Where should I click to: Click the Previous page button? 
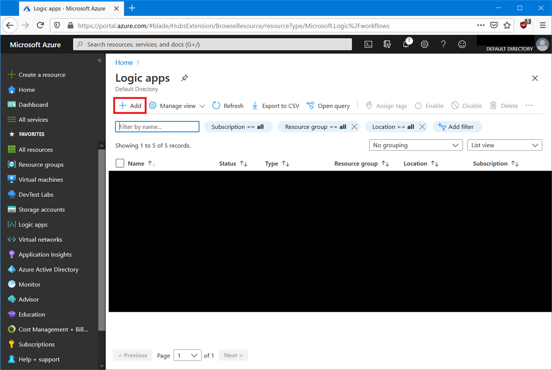coord(133,355)
